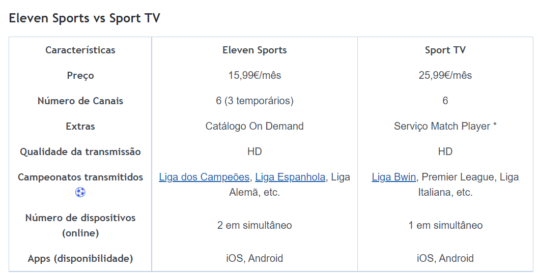Click the 2 em simultâneo cell

(x=254, y=225)
